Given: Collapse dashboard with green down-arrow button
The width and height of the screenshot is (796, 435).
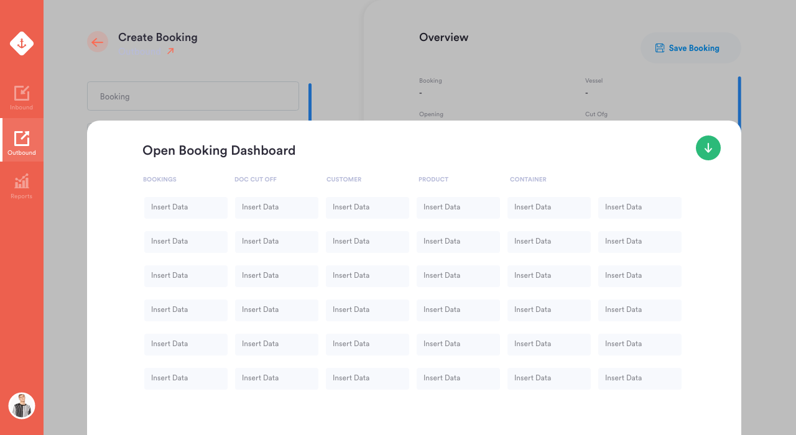Looking at the screenshot, I should tap(708, 148).
